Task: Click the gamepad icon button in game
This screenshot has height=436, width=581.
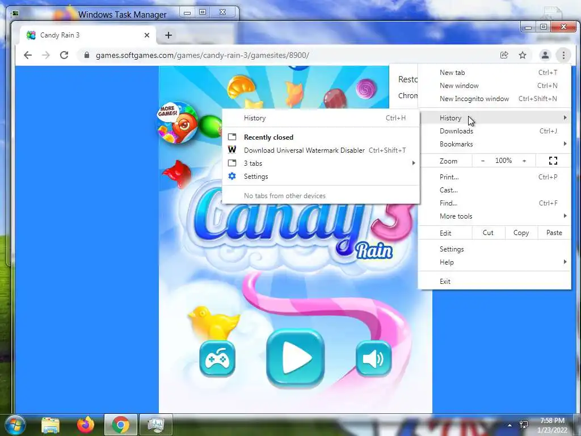Action: pyautogui.click(x=217, y=359)
